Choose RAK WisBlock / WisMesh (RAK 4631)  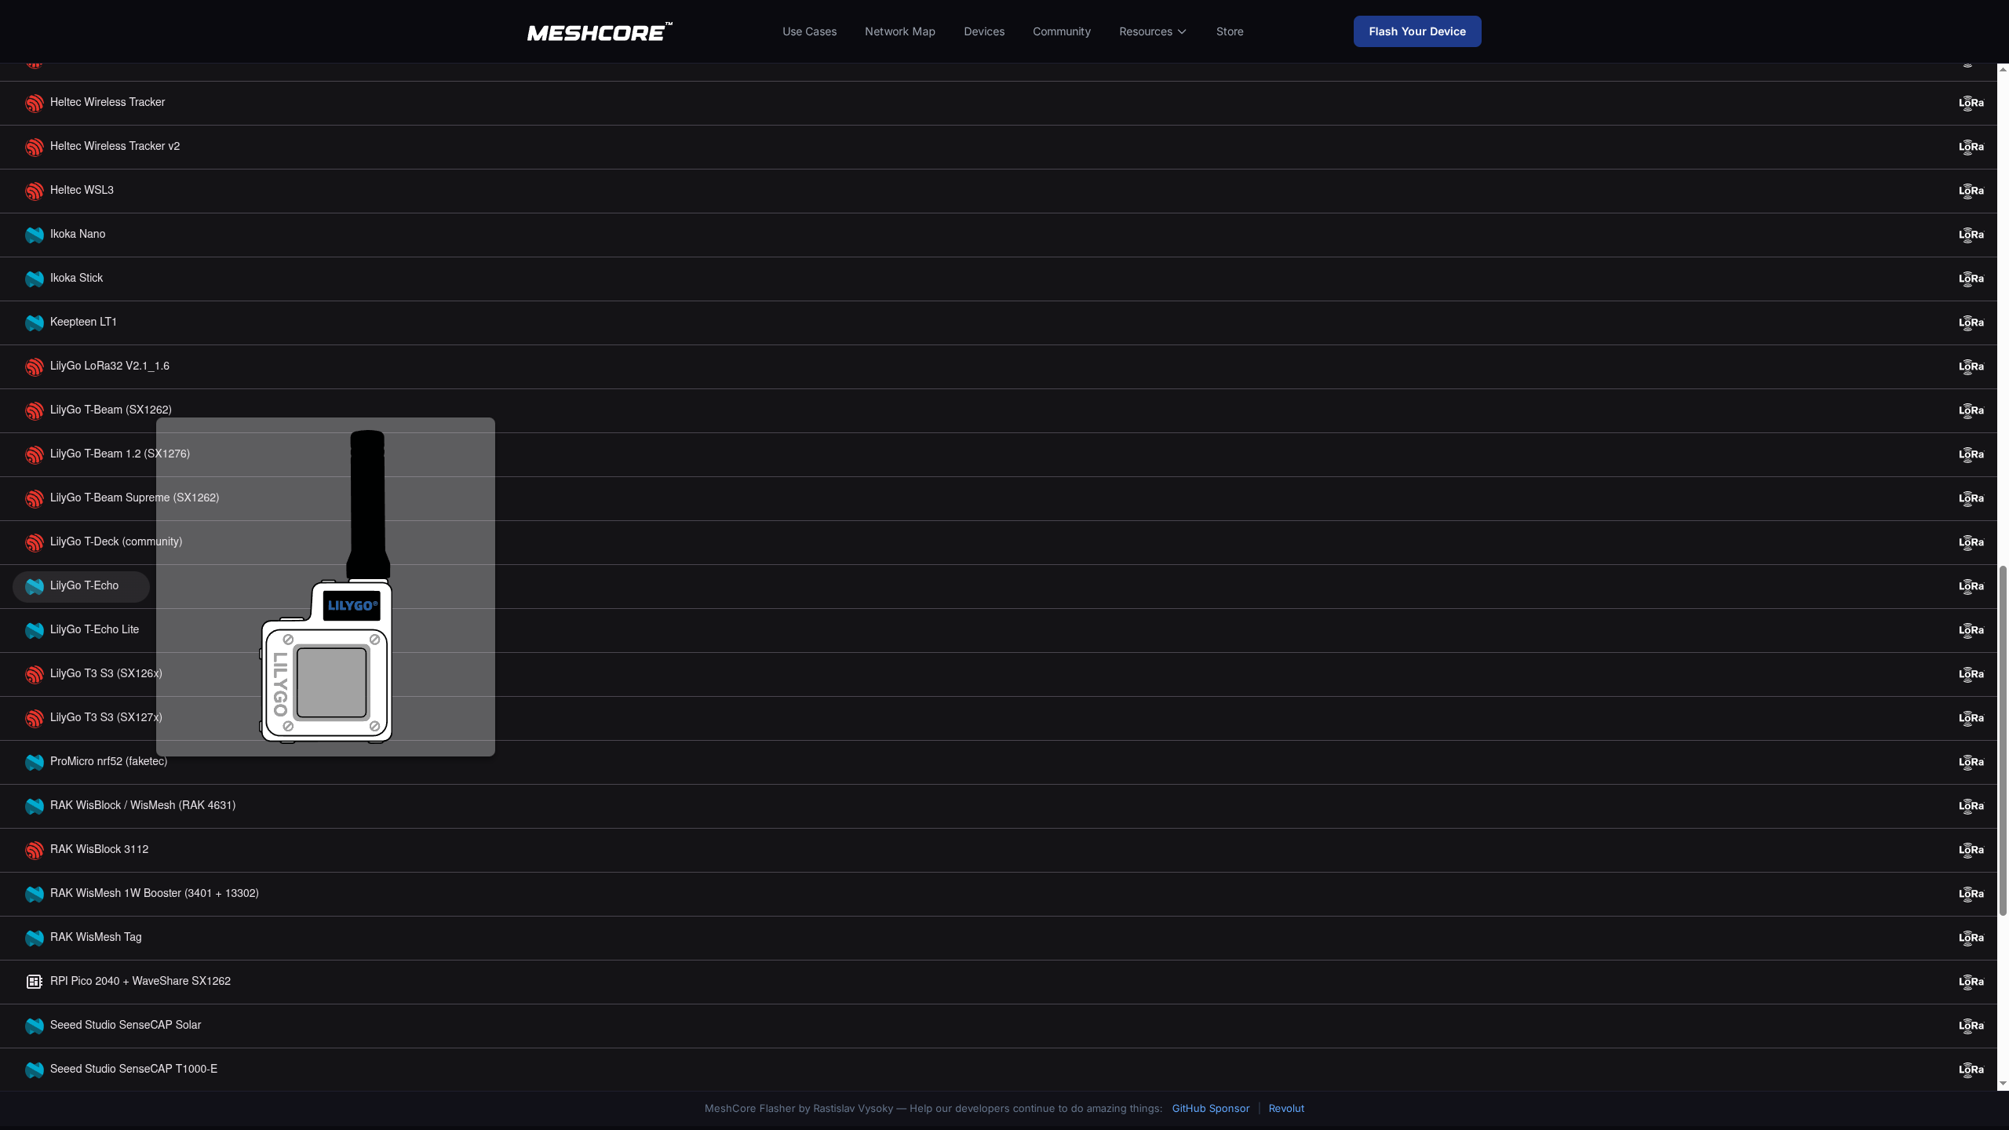pos(142,805)
